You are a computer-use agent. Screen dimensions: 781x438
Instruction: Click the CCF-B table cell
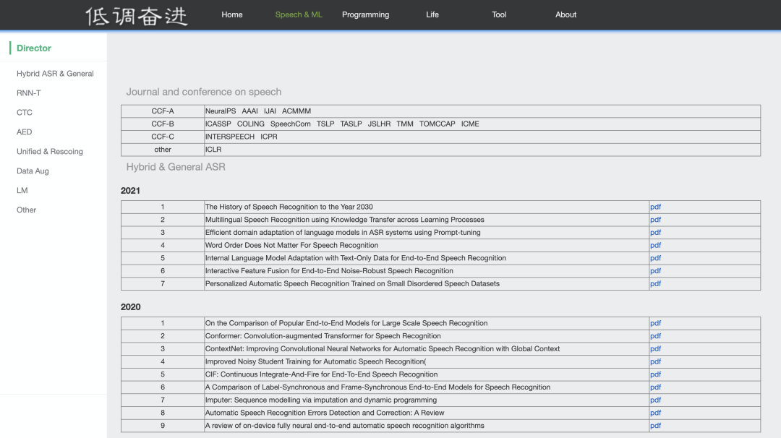[x=163, y=124]
